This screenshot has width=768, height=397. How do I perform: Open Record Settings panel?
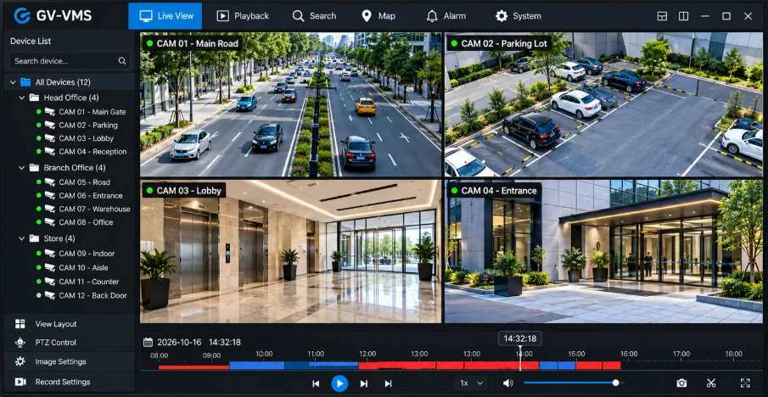pyautogui.click(x=69, y=382)
